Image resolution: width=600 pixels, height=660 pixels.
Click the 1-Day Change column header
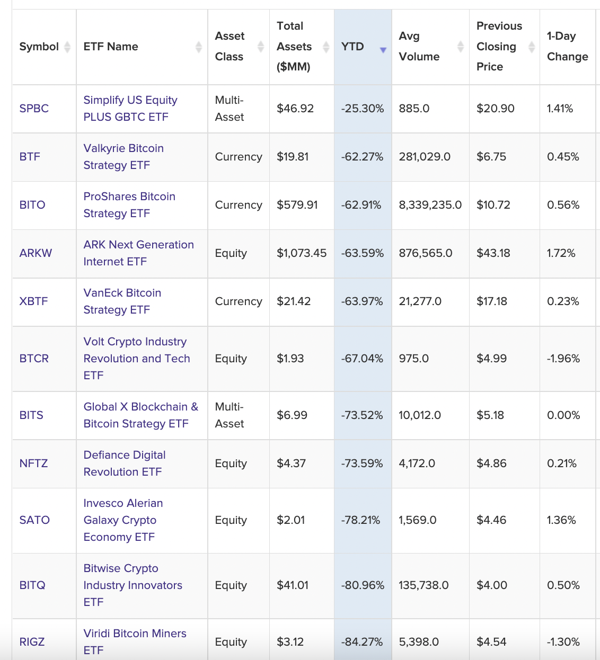567,47
